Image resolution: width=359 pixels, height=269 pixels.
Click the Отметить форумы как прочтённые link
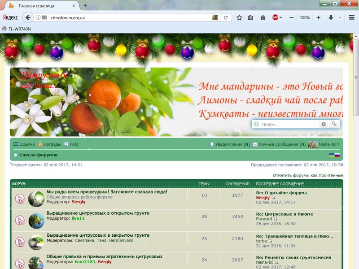pyautogui.click(x=308, y=175)
